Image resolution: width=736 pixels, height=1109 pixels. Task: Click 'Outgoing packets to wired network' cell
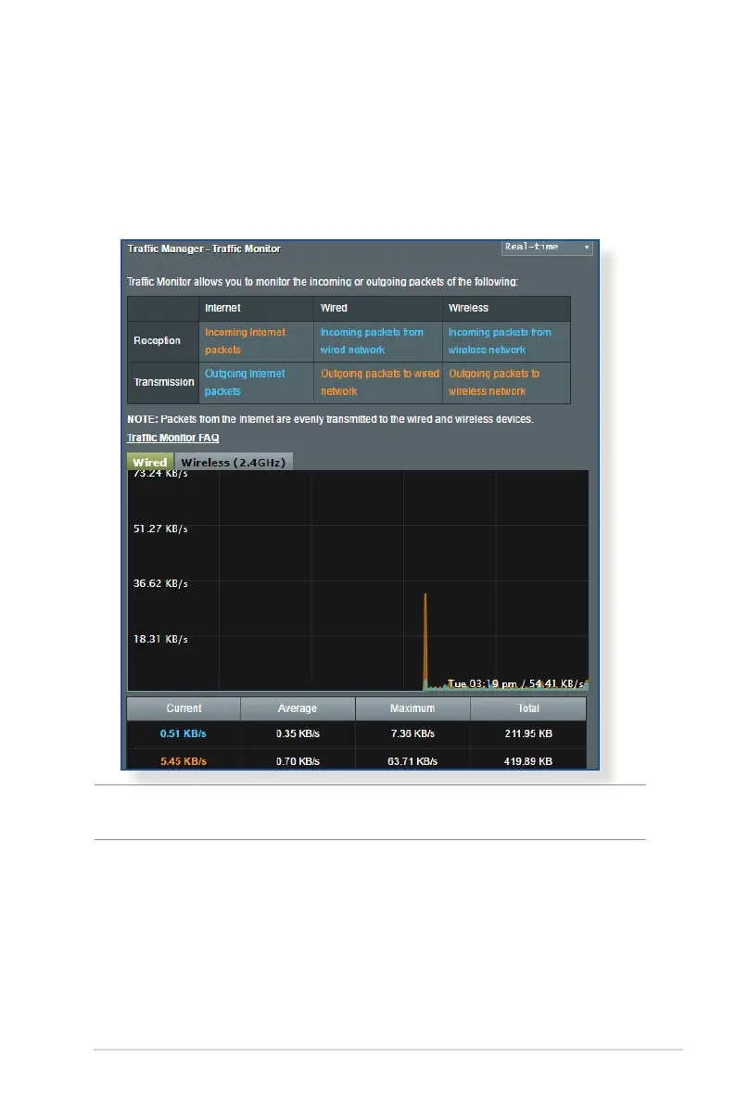tap(378, 383)
